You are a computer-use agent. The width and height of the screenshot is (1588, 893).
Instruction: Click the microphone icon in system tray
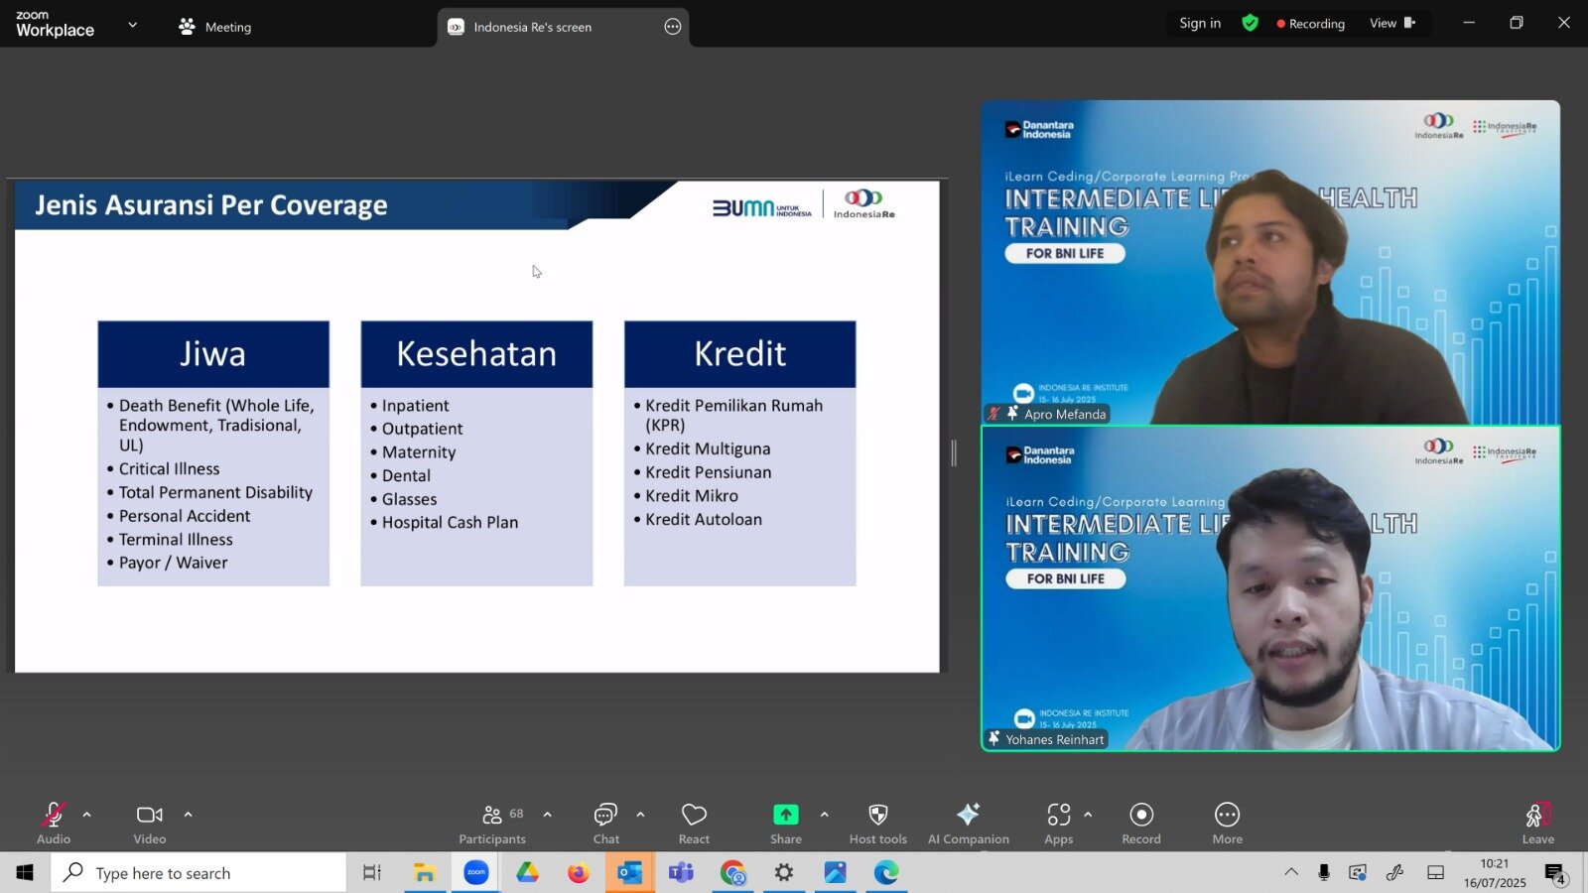click(1323, 872)
